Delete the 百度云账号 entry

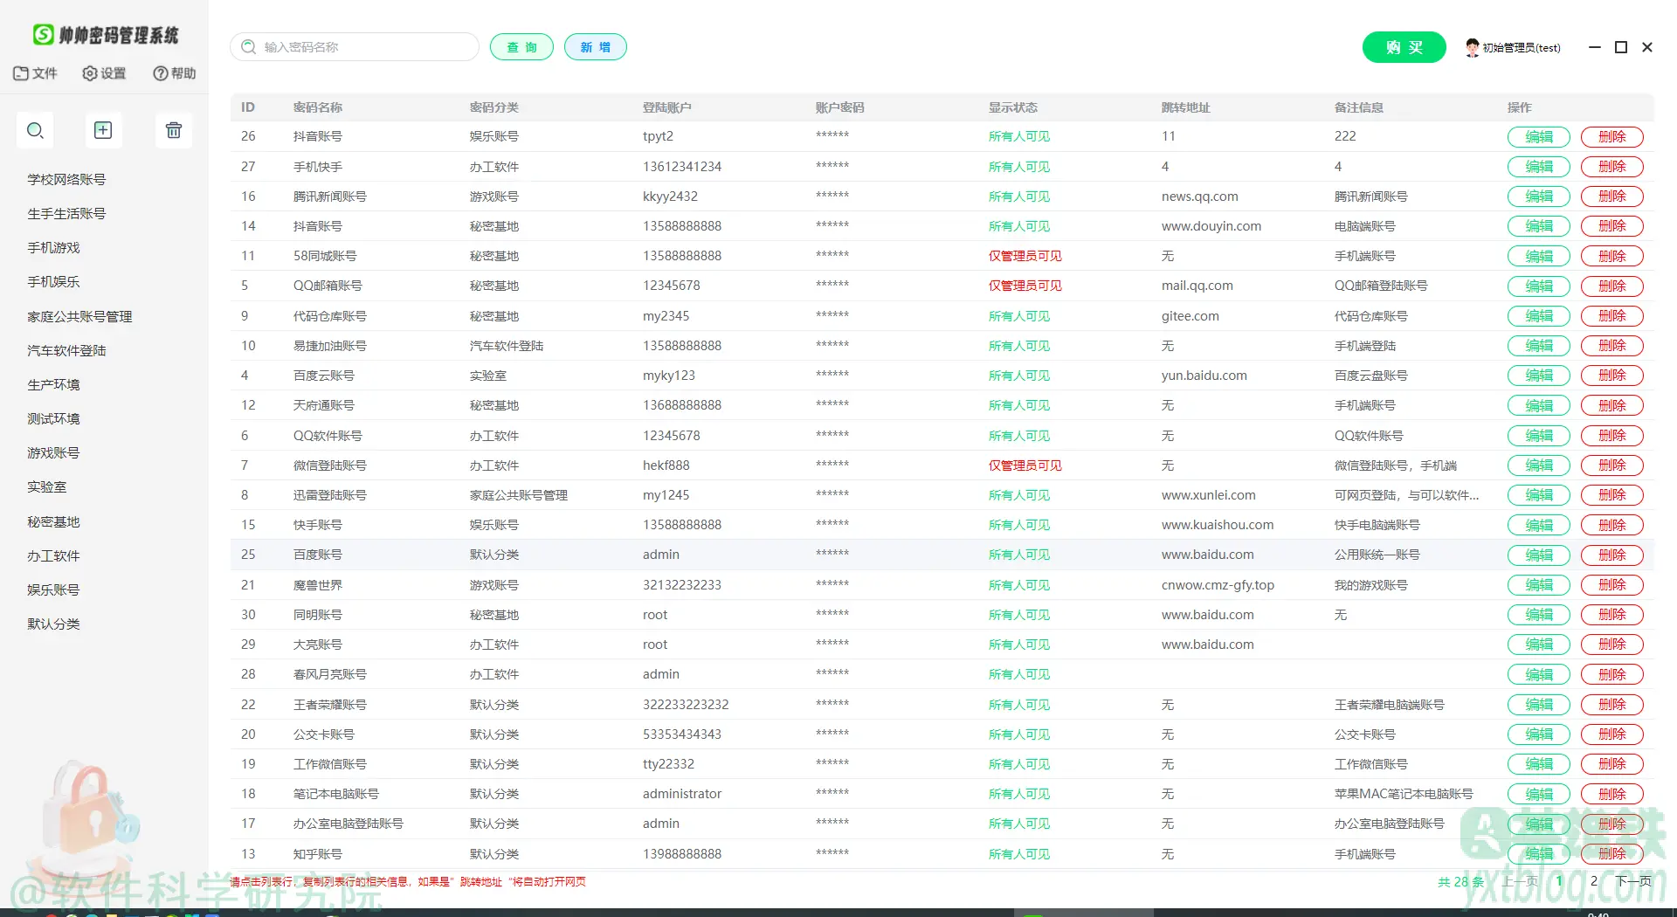[x=1612, y=376]
